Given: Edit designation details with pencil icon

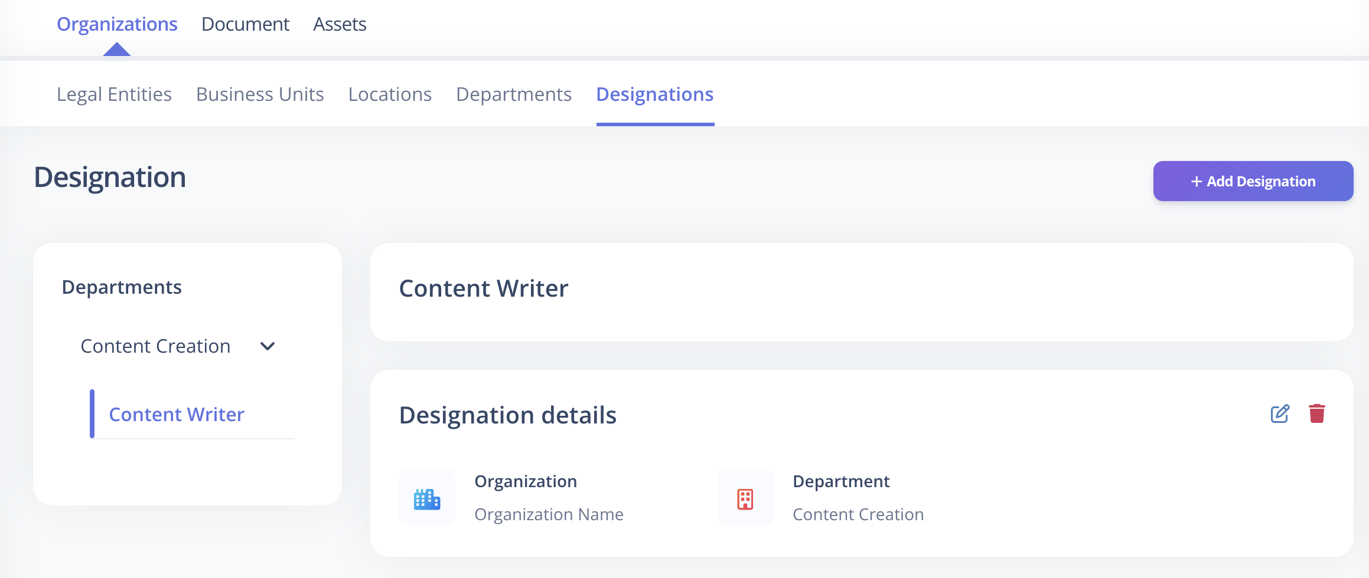Looking at the screenshot, I should click(1280, 413).
